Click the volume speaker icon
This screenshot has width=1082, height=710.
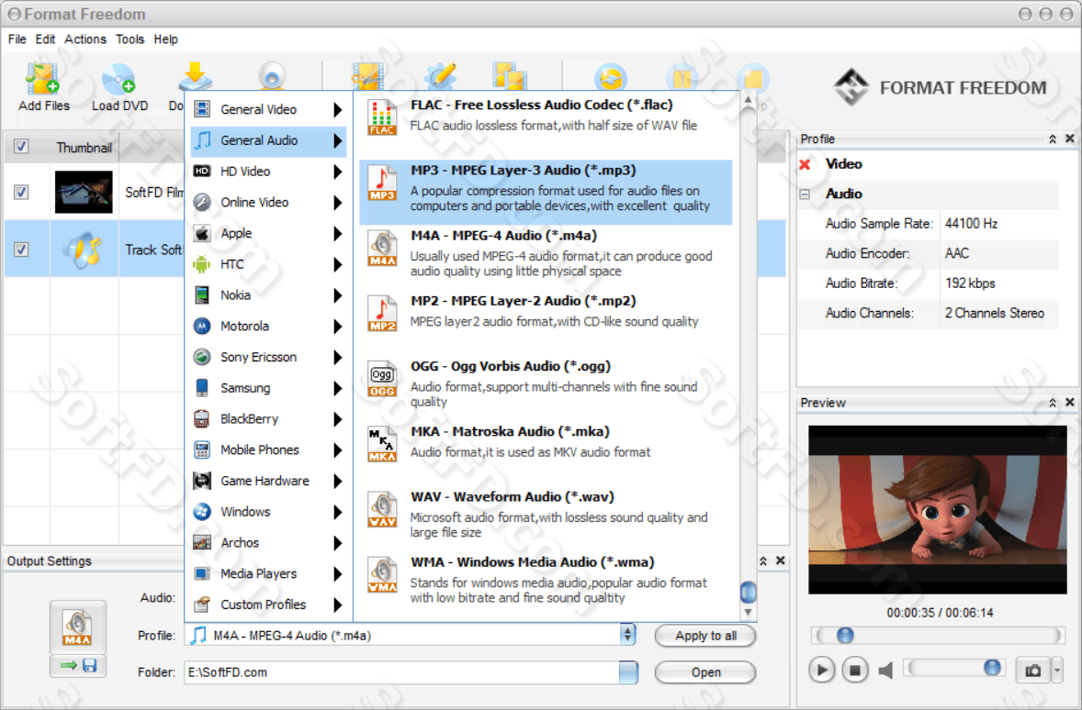point(886,670)
